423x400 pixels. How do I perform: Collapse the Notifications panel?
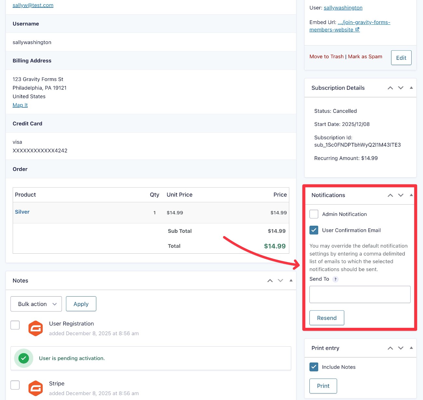click(x=411, y=195)
